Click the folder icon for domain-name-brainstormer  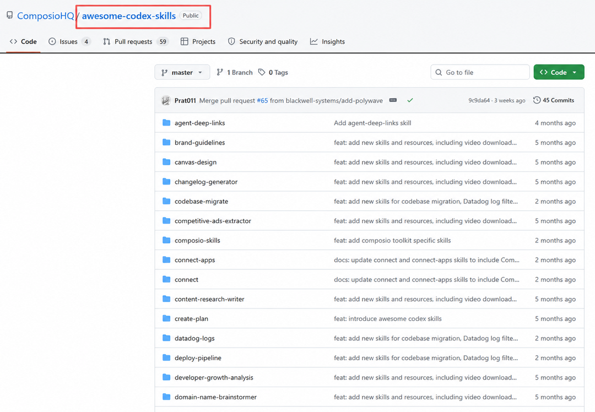166,397
